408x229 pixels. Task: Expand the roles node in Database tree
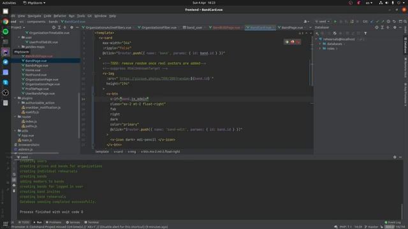pos(320,48)
